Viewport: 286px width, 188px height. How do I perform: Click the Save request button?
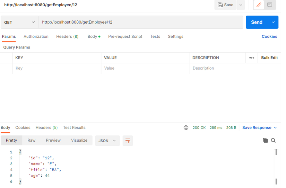click(x=226, y=5)
